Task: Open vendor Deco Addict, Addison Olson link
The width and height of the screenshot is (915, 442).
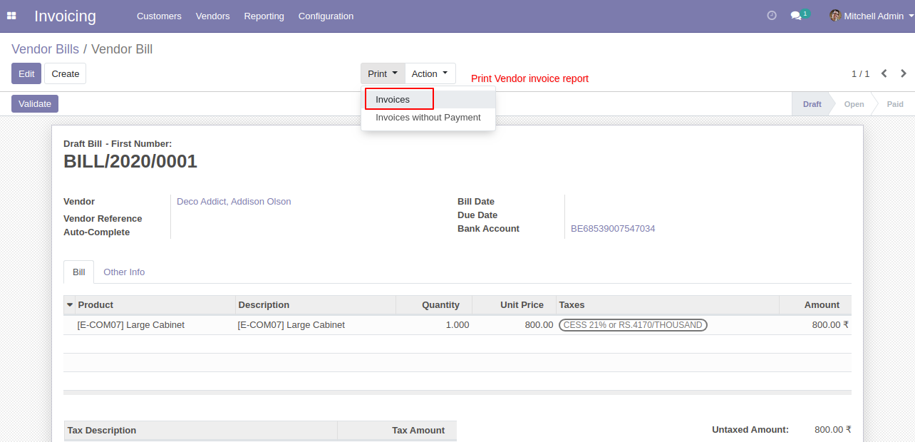Action: (x=234, y=202)
